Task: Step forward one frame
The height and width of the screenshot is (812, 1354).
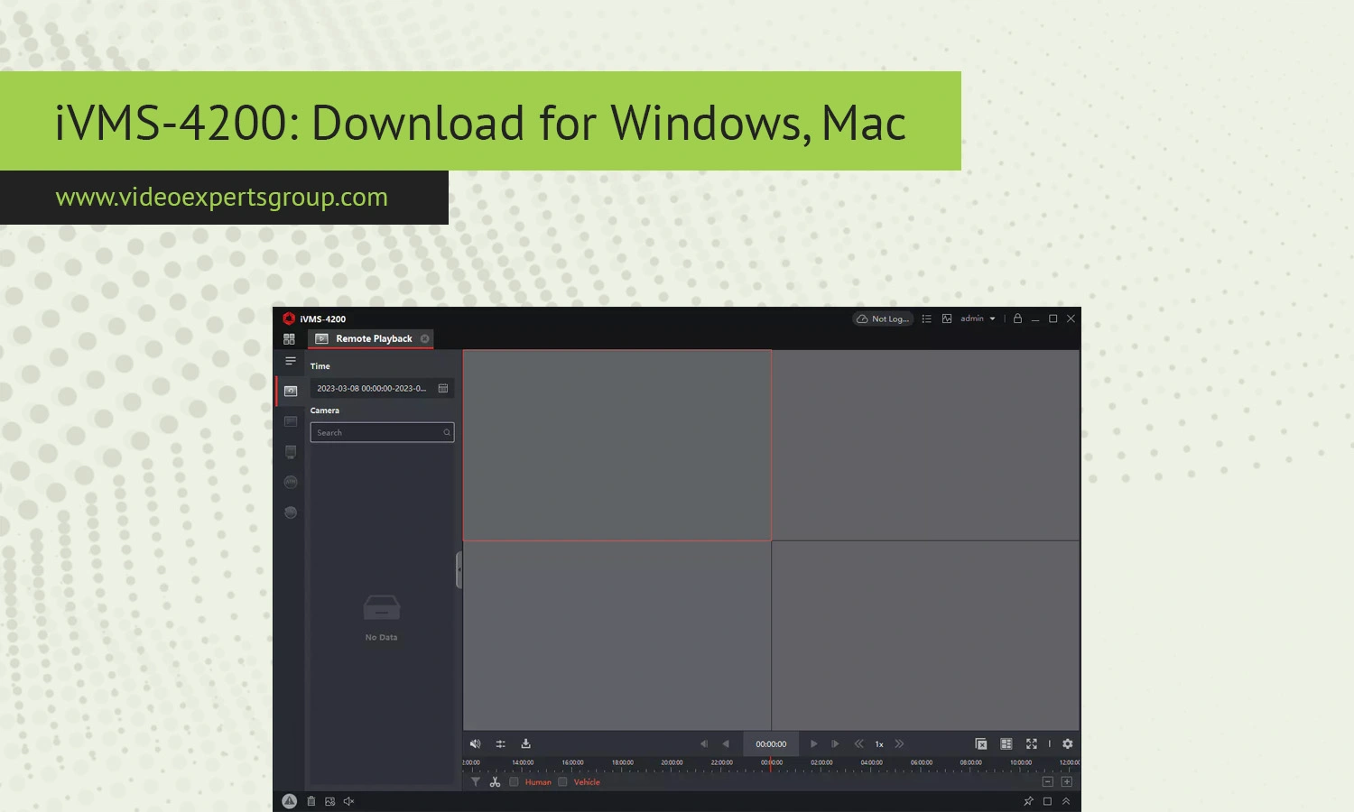Action: pyautogui.click(x=835, y=744)
